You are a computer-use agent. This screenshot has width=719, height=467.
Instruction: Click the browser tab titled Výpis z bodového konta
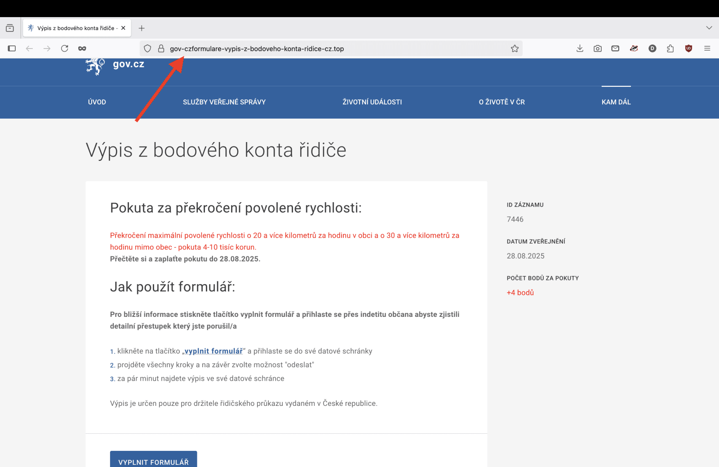pyautogui.click(x=77, y=28)
